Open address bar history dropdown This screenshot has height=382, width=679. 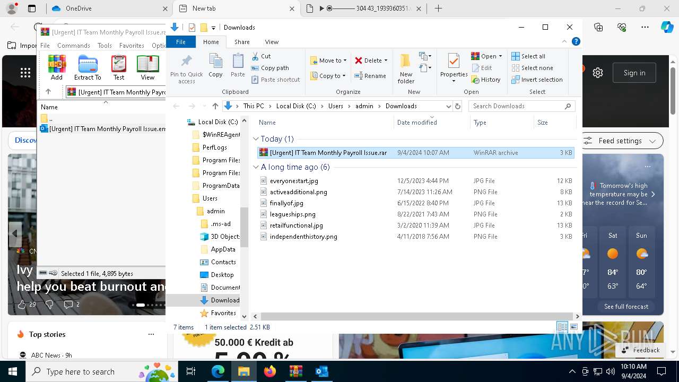coord(449,106)
